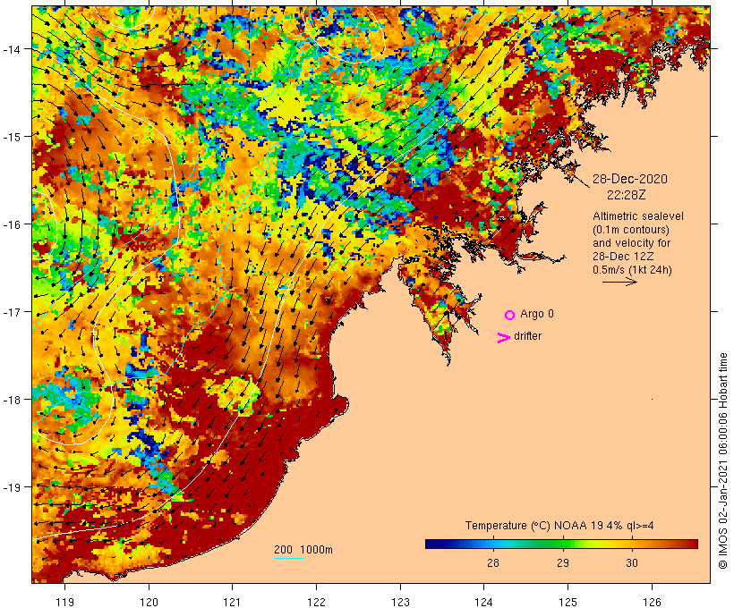This screenshot has width=734, height=608.
Task: Click the 0.5m/s velocity scale arrow
Action: [619, 282]
